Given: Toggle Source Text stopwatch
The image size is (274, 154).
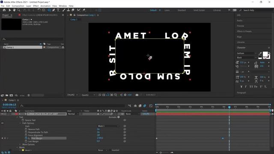Looking at the screenshot, I should [x=23, y=120].
